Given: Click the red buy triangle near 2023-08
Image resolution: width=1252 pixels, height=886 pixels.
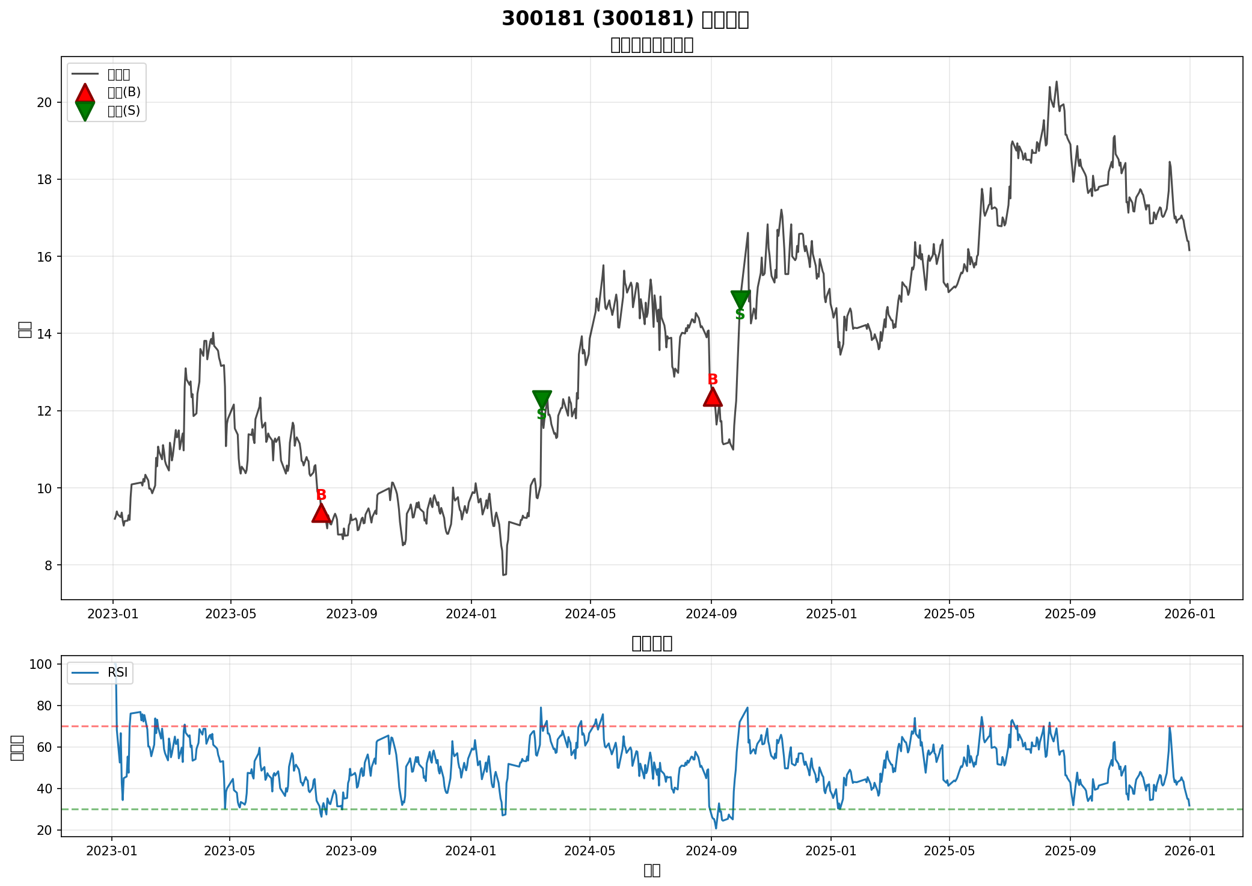Looking at the screenshot, I should (x=321, y=514).
